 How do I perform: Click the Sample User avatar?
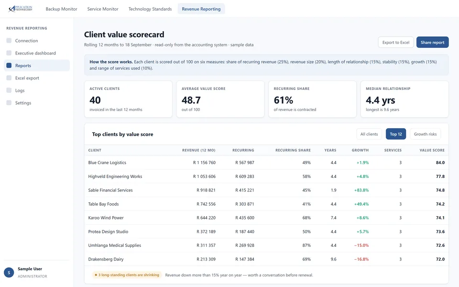(9, 272)
